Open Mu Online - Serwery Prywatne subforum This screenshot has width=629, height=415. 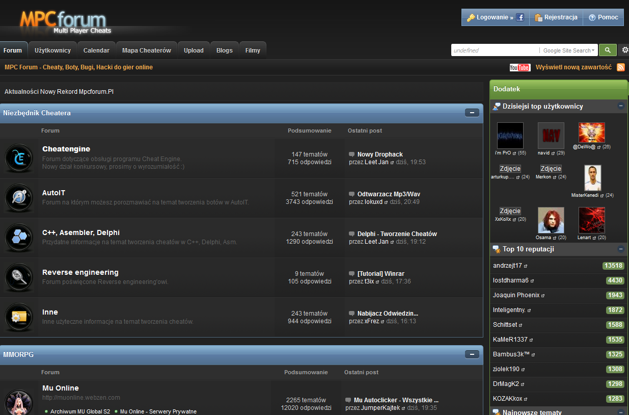tap(158, 411)
